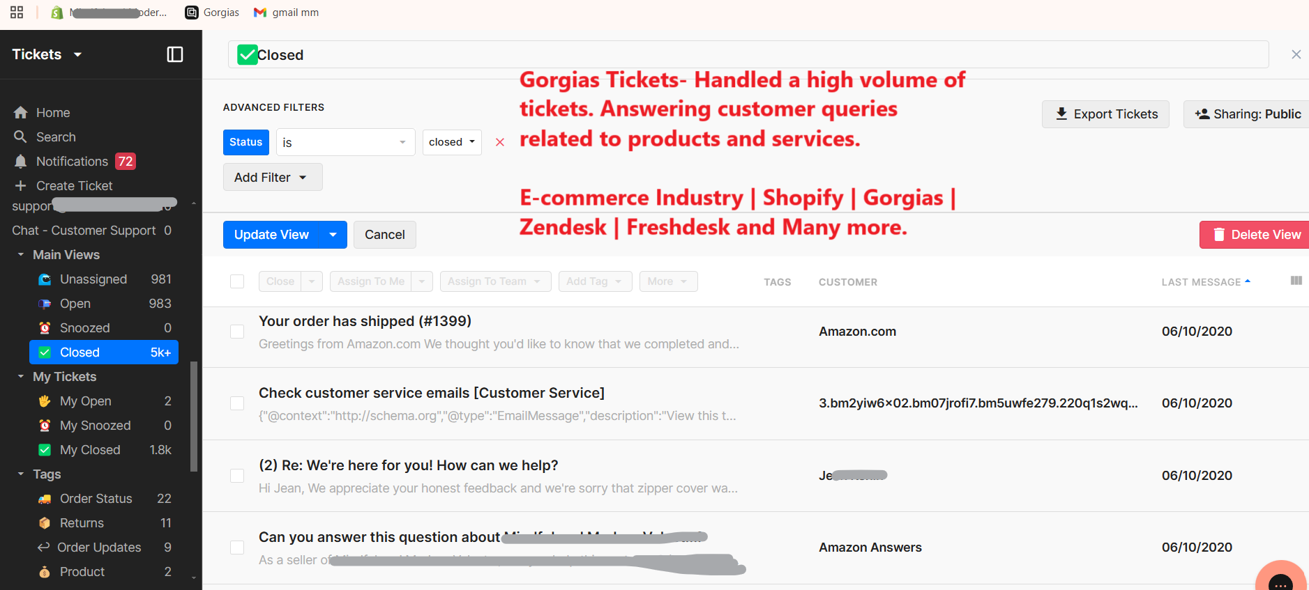The width and height of the screenshot is (1309, 590).
Task: Open Notifications with the bell icon
Action: click(x=21, y=162)
